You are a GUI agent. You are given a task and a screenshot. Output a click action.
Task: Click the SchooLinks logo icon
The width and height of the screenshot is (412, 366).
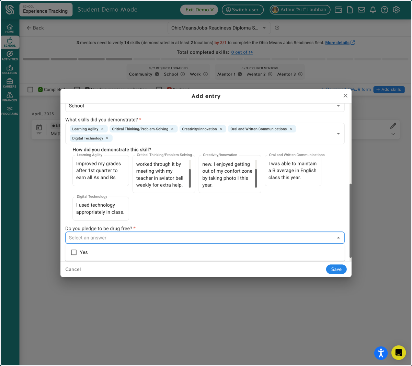pyautogui.click(x=10, y=10)
